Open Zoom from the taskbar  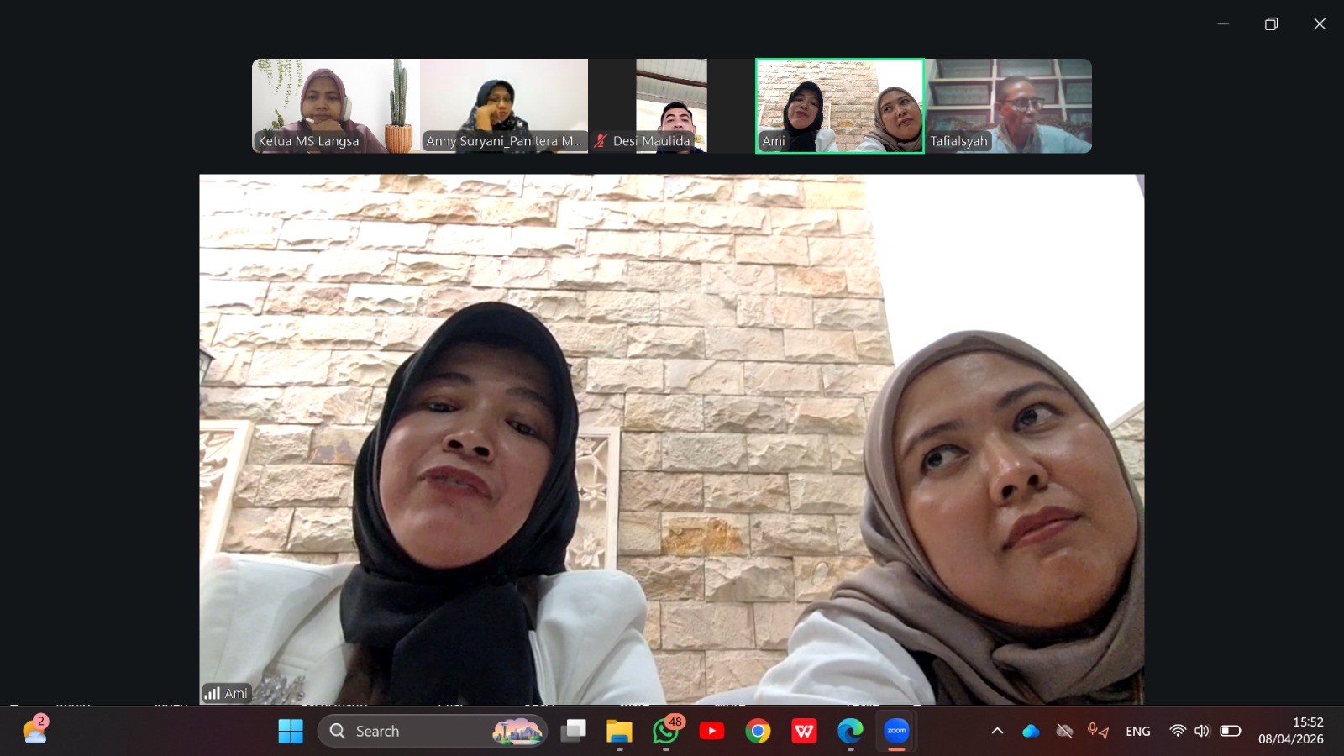[896, 731]
